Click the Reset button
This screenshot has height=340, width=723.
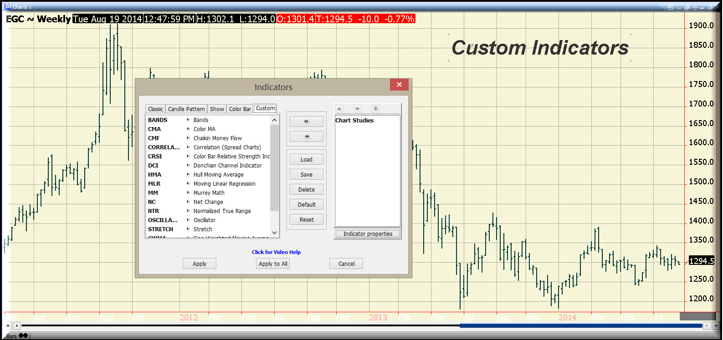tap(306, 219)
